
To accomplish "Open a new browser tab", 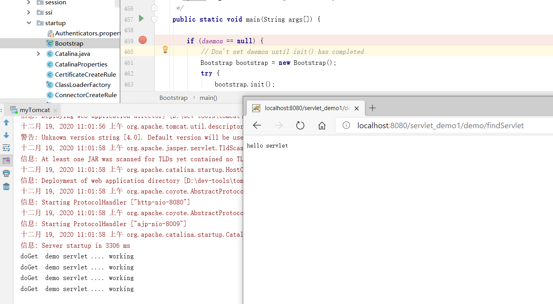I will tap(372, 108).
